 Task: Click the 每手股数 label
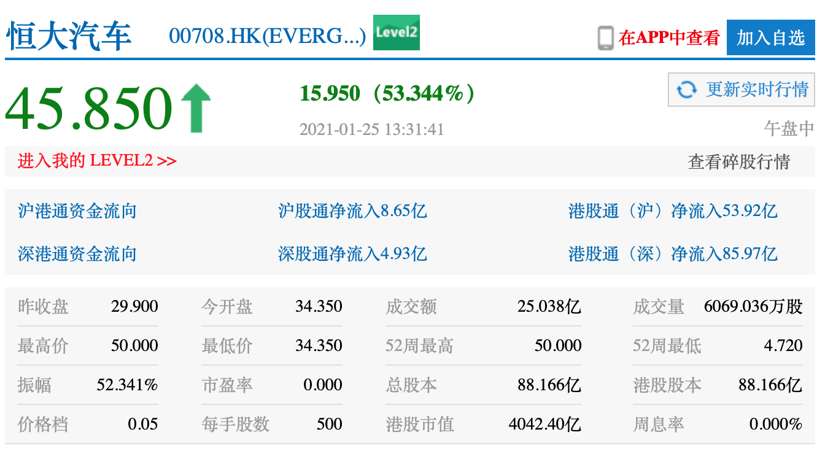tap(236, 424)
